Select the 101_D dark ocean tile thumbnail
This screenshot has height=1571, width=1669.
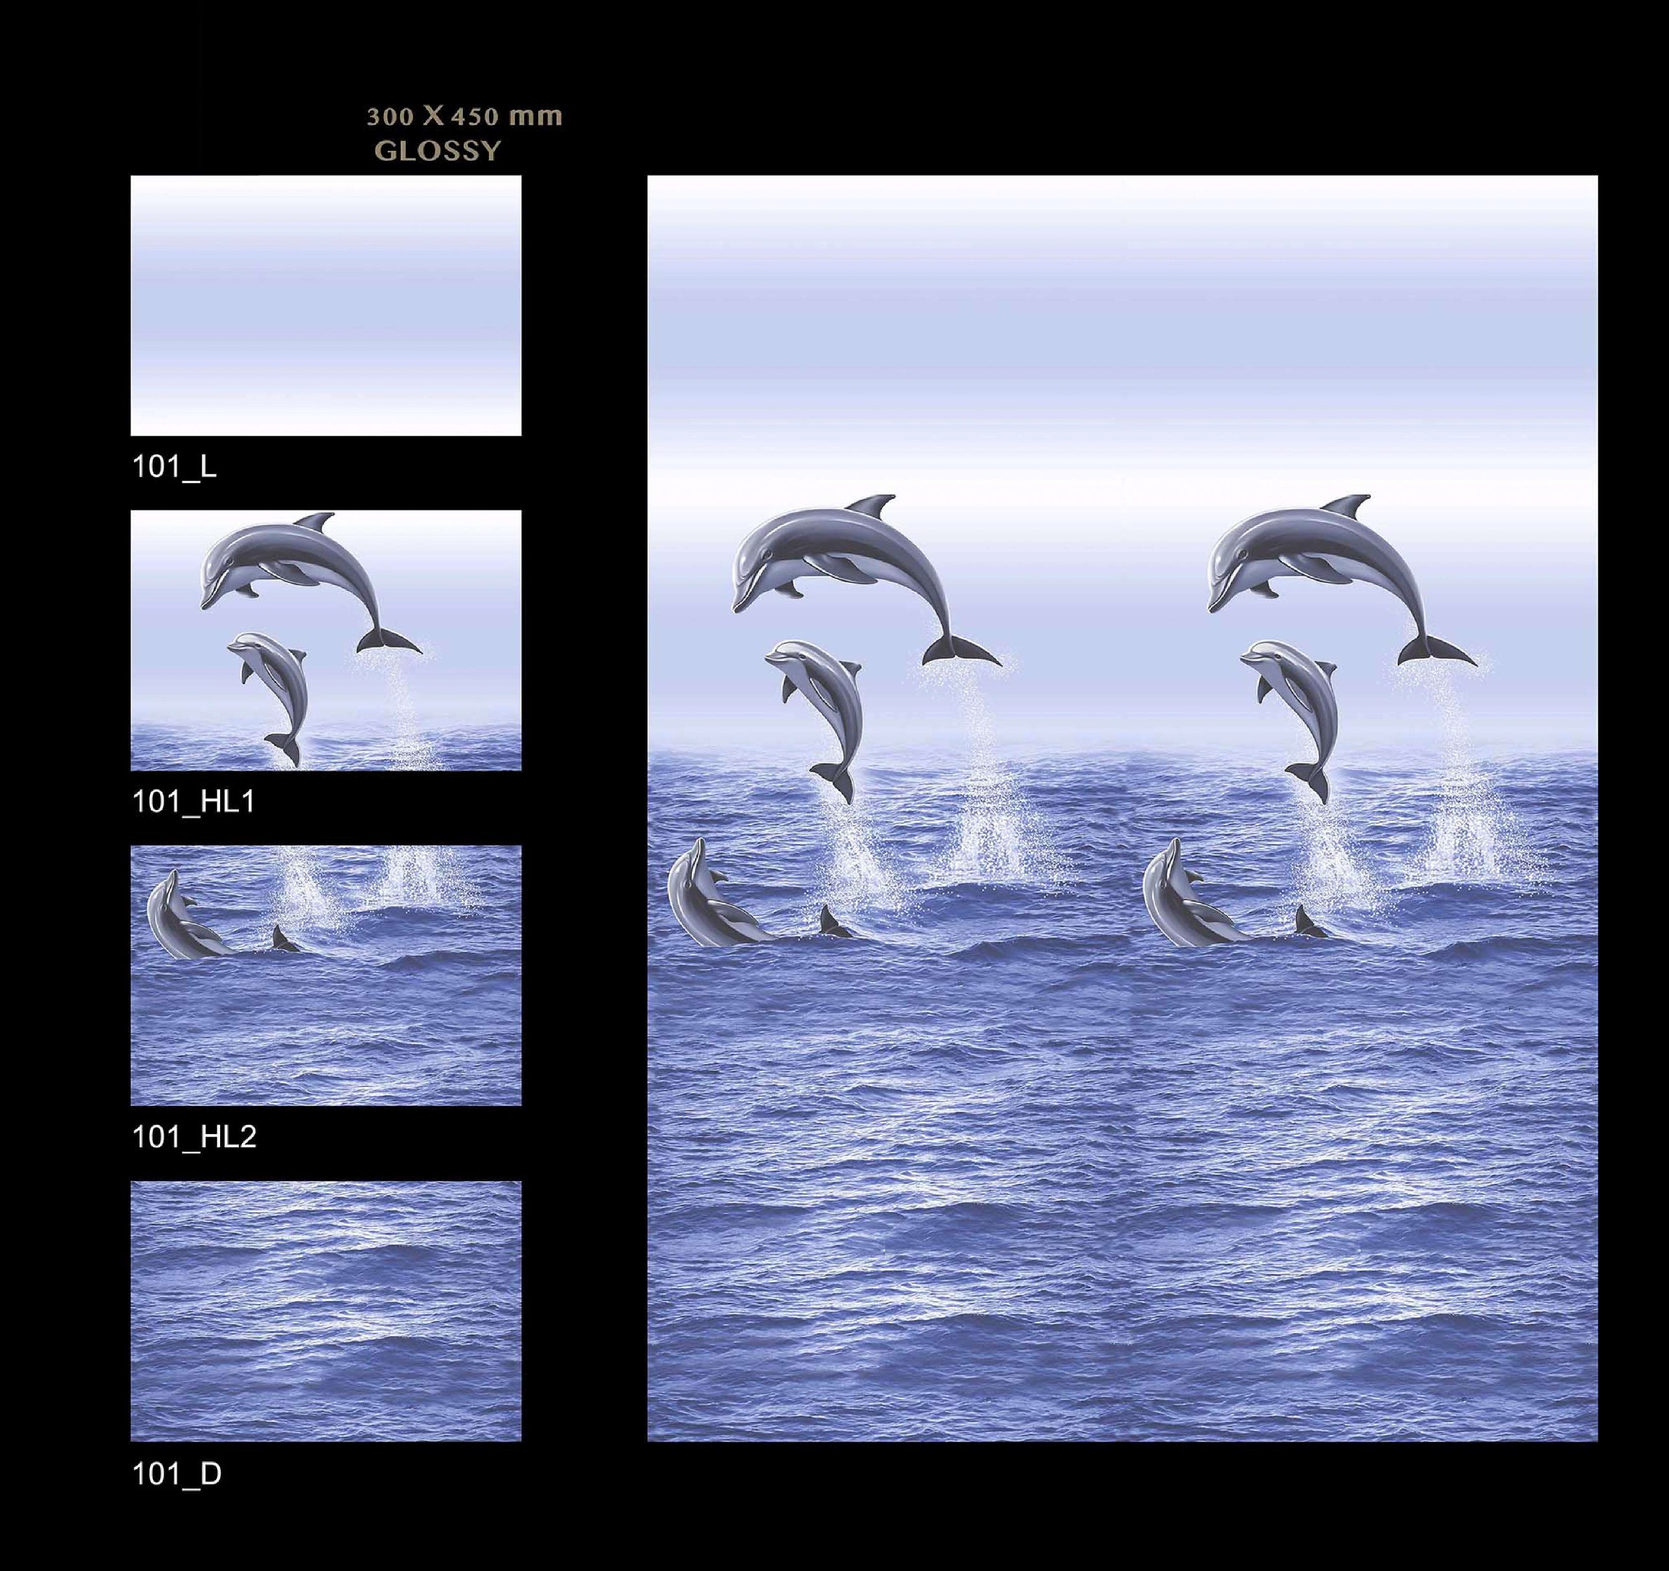click(326, 1311)
